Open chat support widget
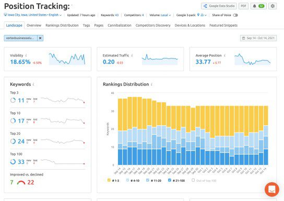 click(x=271, y=190)
